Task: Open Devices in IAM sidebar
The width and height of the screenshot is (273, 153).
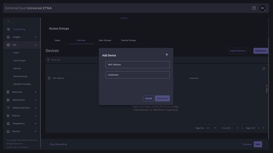Action: click(17, 68)
